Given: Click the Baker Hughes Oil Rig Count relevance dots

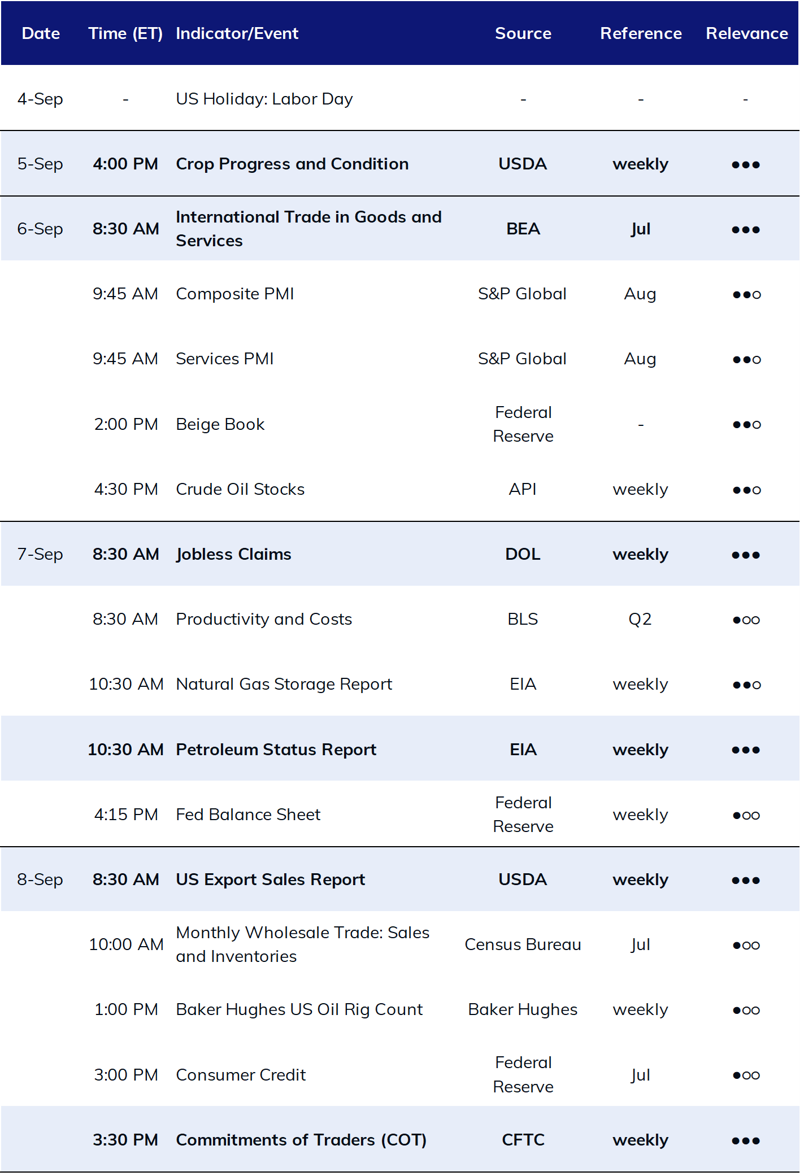Looking at the screenshot, I should [746, 1011].
